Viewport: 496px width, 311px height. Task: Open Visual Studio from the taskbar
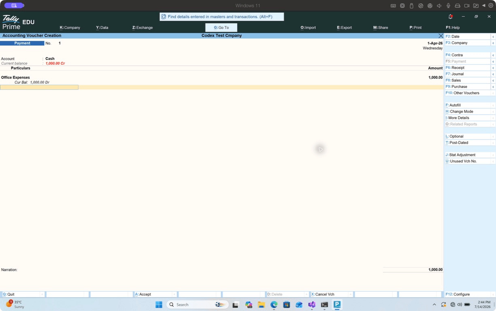[x=312, y=305]
